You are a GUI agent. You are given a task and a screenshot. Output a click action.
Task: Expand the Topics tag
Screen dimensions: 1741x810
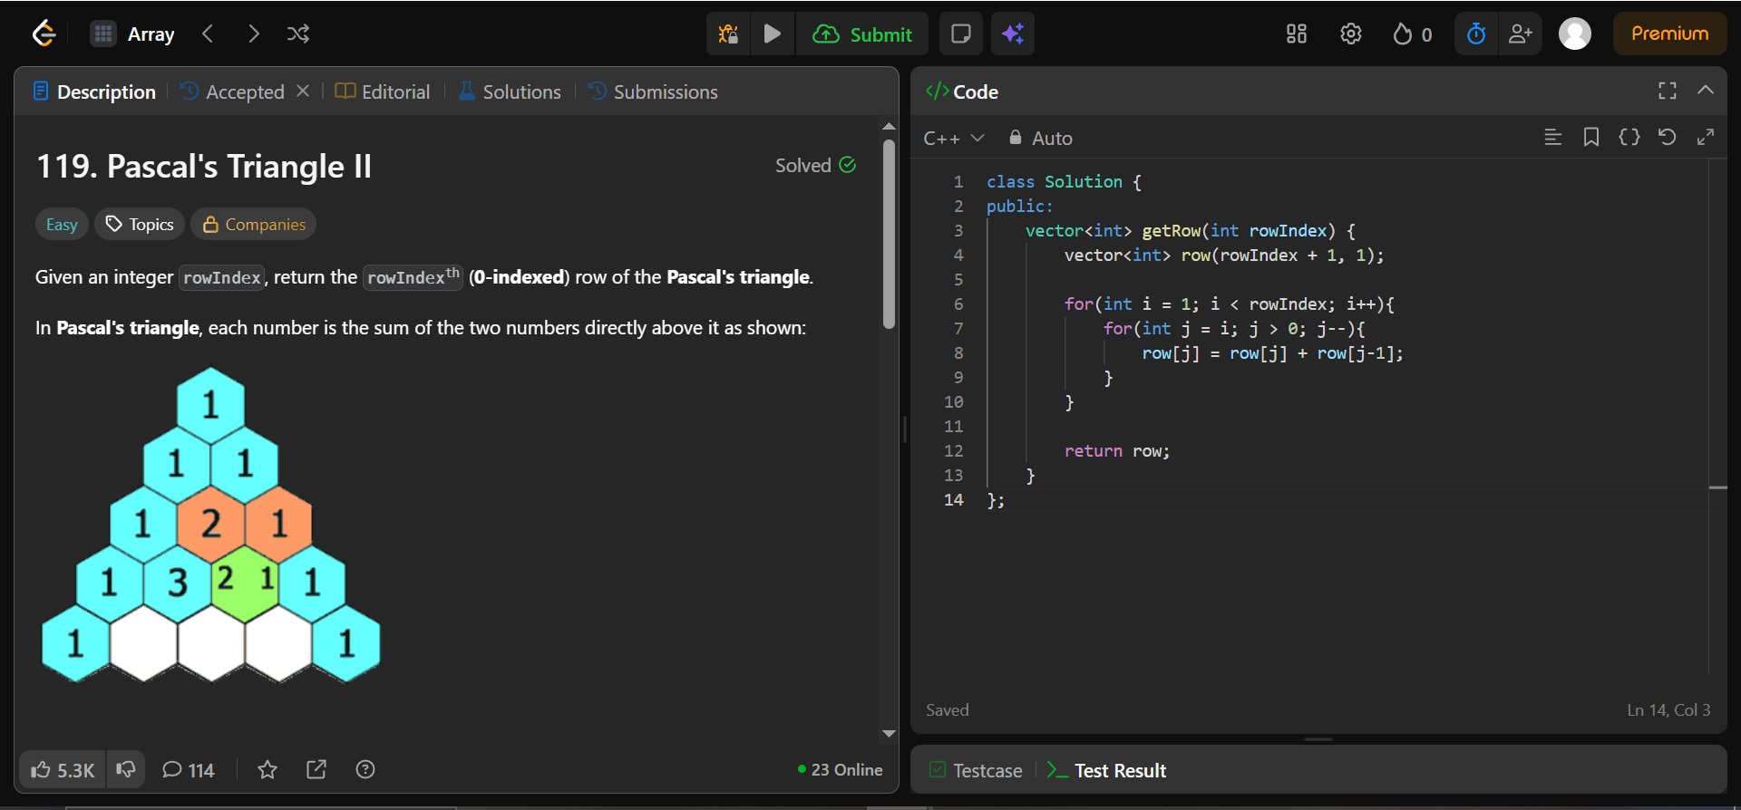[140, 225]
